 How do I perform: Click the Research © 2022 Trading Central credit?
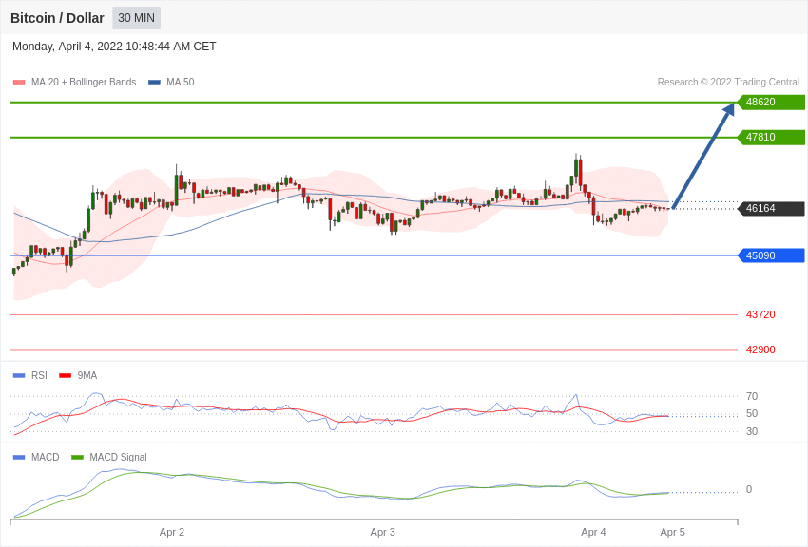coord(728,82)
